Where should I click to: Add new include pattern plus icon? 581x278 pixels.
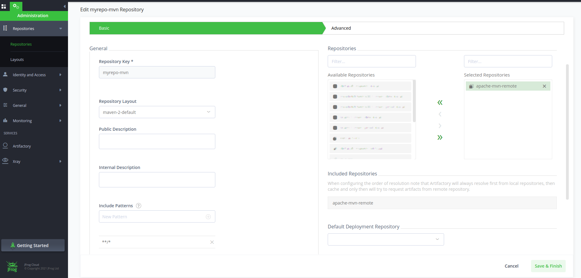[x=208, y=217]
